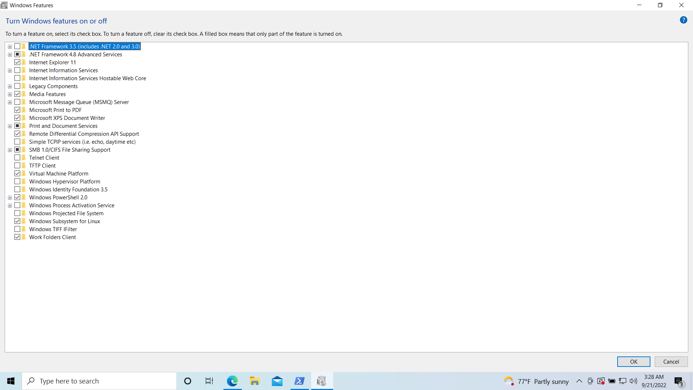
Task: Expand the Internet Information Services node
Action: click(x=9, y=70)
